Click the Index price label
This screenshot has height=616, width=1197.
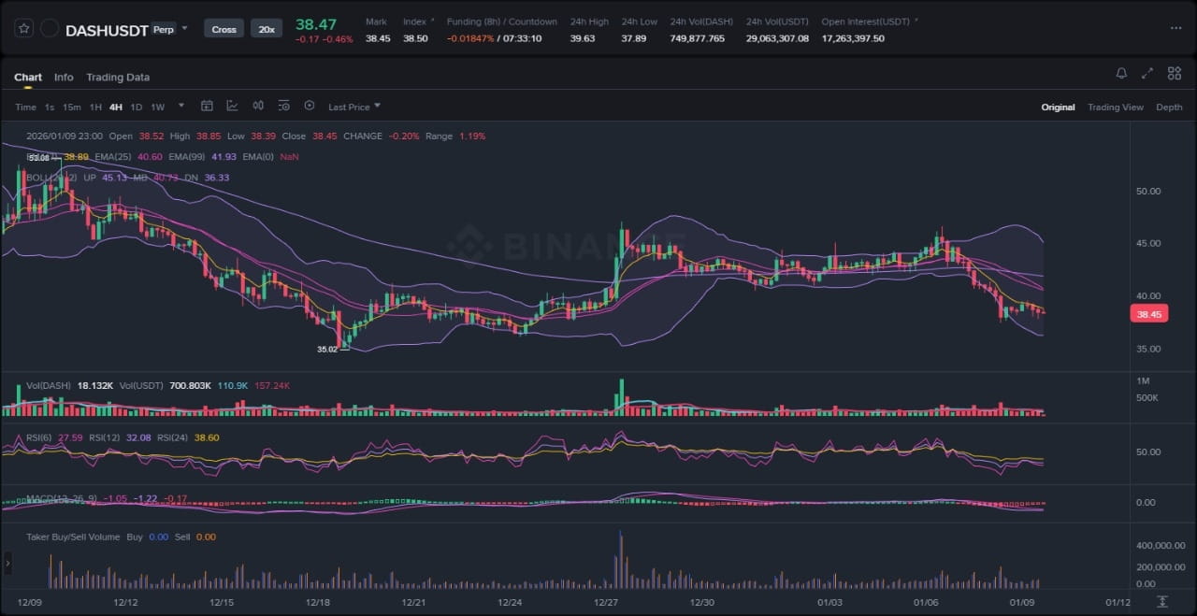pos(414,21)
